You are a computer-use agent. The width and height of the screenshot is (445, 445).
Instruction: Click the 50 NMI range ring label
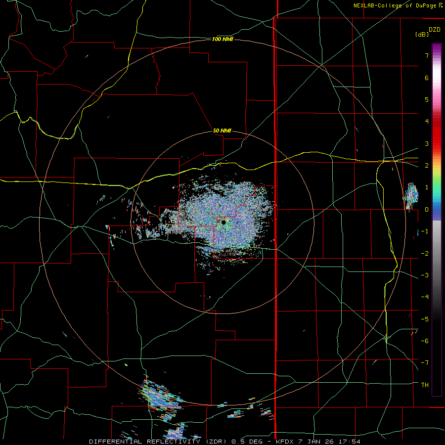(x=222, y=131)
